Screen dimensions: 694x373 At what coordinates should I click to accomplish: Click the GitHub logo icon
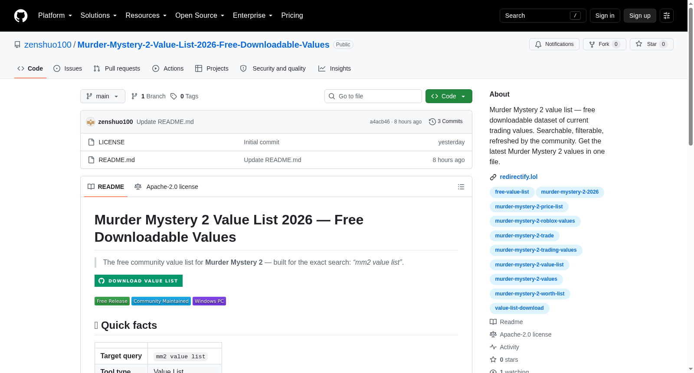pyautogui.click(x=21, y=16)
